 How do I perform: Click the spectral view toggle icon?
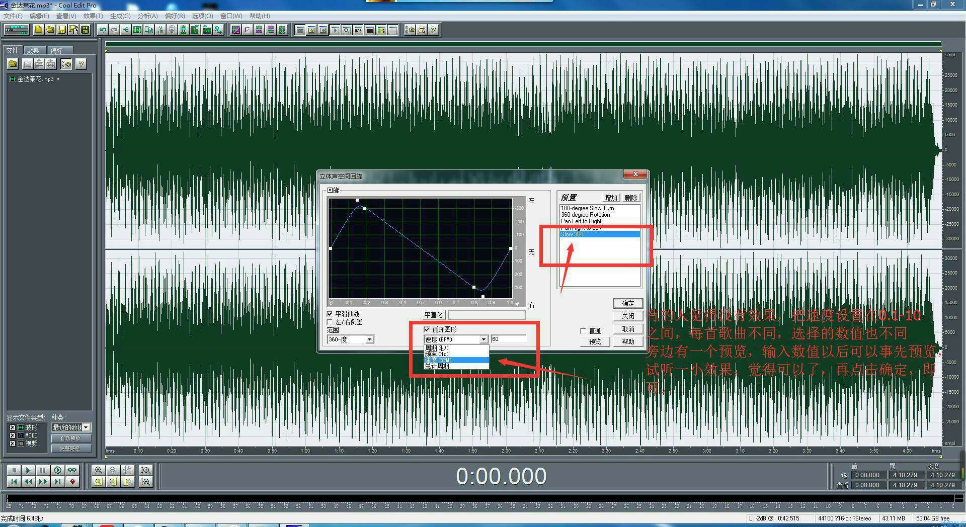(x=235, y=30)
